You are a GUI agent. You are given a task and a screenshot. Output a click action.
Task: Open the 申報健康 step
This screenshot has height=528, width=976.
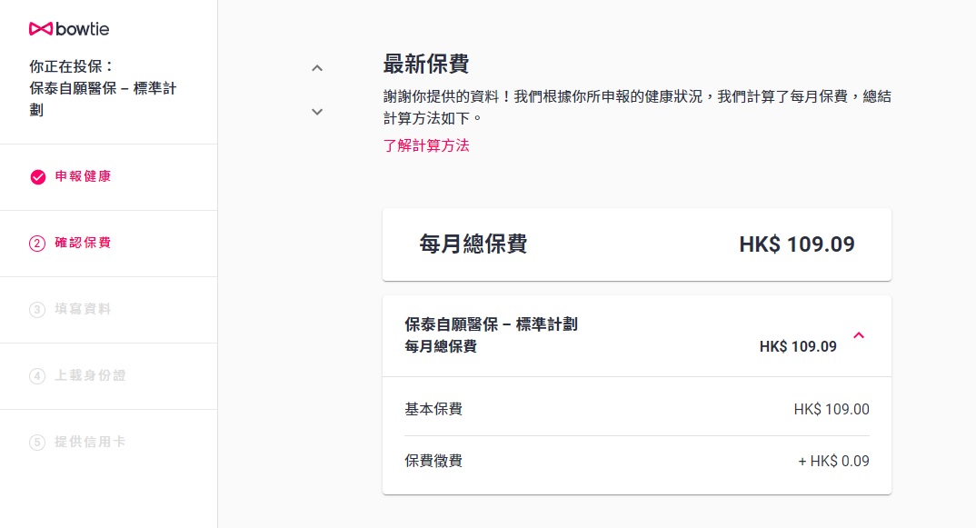tap(83, 176)
